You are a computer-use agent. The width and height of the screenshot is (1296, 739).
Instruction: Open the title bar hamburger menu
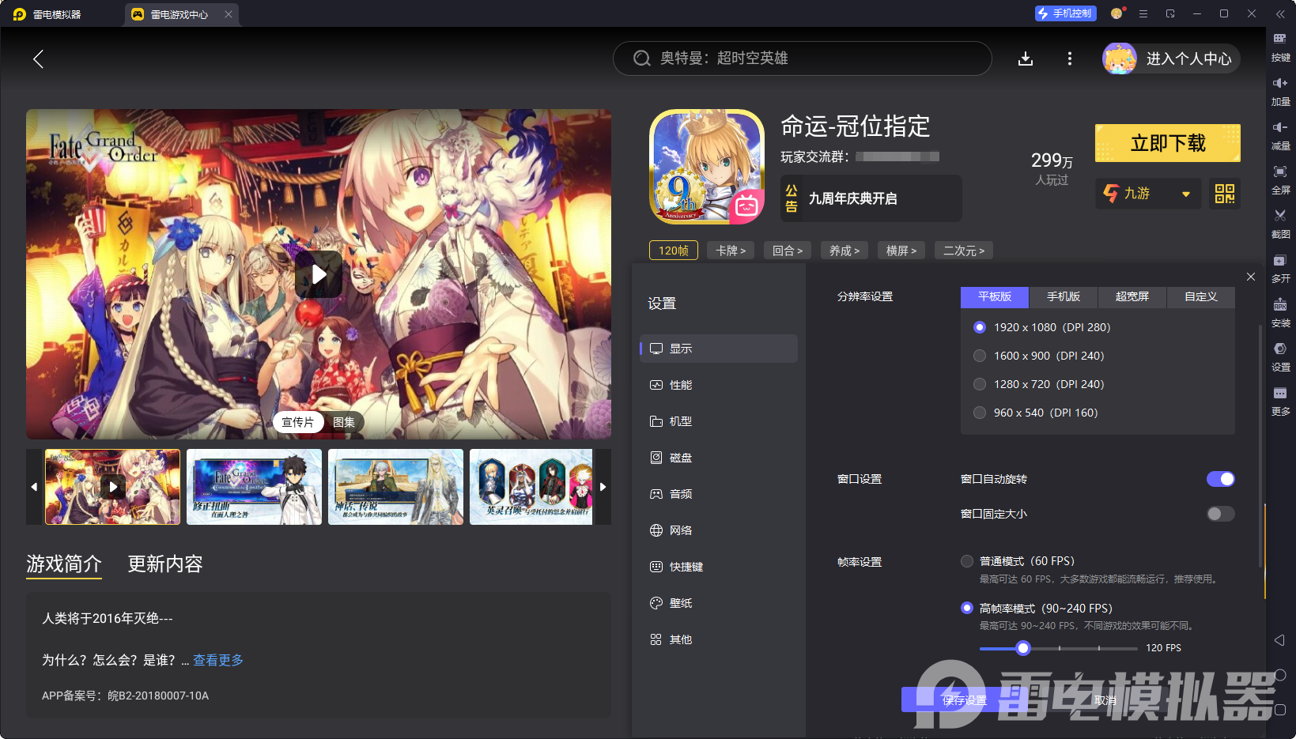[1143, 13]
